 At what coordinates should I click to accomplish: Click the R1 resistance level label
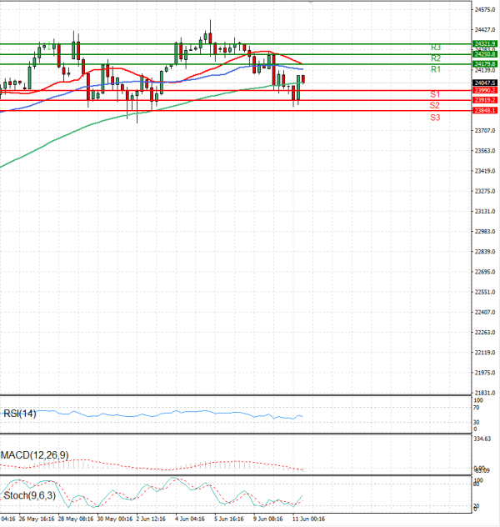pos(436,69)
